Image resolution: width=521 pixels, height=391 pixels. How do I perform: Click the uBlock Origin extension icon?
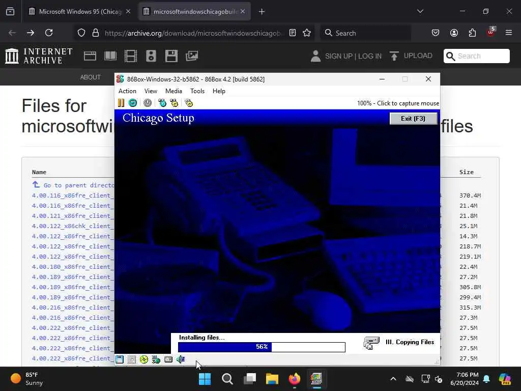tap(491, 33)
